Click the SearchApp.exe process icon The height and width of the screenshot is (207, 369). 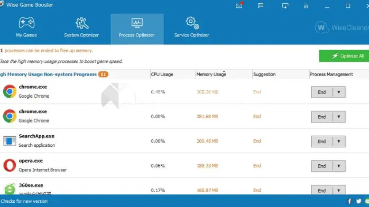click(10, 141)
